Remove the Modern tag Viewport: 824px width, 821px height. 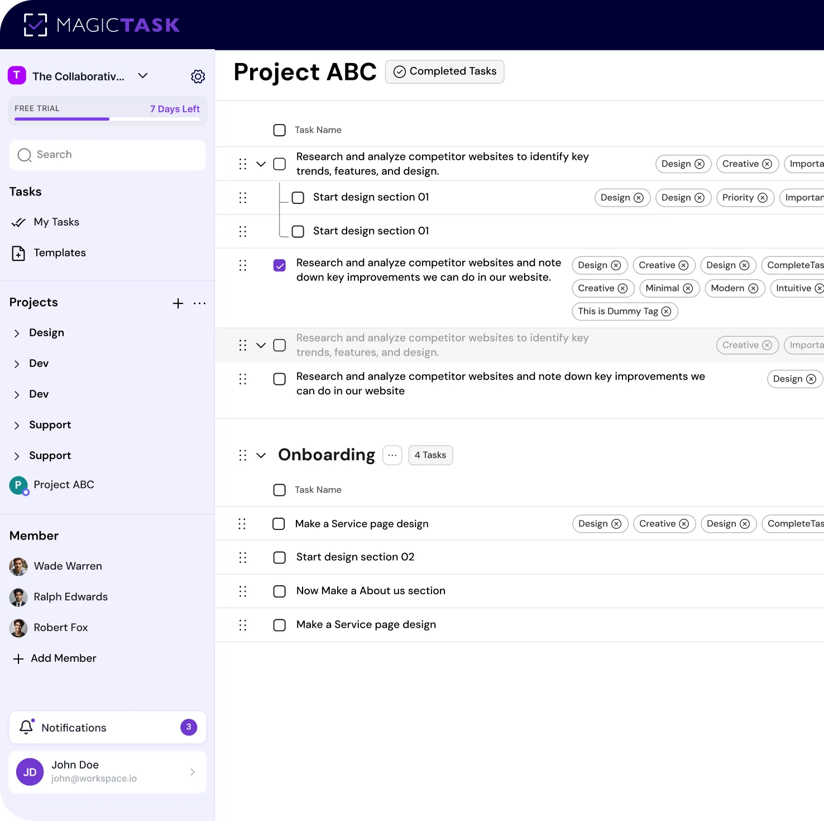point(753,288)
